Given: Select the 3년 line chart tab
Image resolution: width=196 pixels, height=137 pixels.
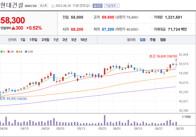Looking at the screenshot, I should tap(65, 40).
